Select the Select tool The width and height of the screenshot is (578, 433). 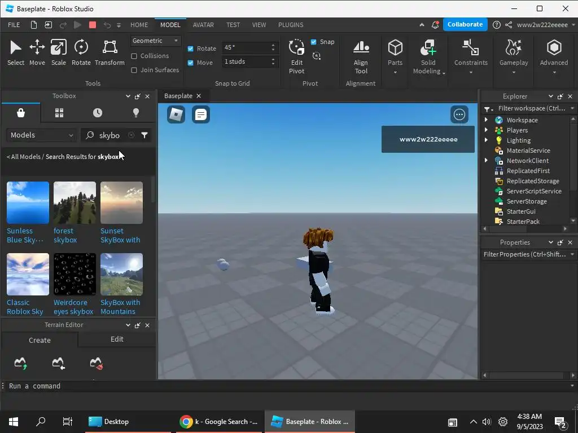pos(15,52)
